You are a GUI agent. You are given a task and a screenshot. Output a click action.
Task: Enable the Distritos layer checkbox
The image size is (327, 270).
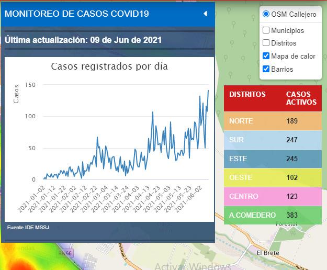click(266, 43)
